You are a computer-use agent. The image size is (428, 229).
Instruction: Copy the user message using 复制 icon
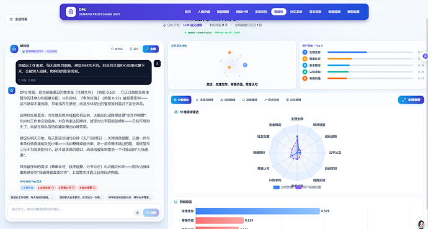[22, 81]
